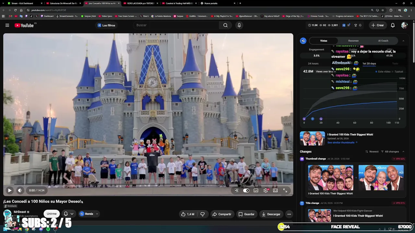
Task: Save video with Guardar button
Action: [x=246, y=214]
